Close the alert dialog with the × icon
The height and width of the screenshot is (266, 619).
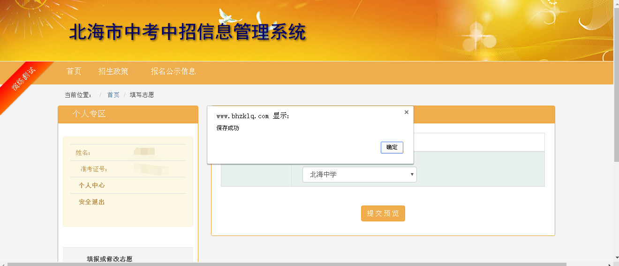pos(406,112)
